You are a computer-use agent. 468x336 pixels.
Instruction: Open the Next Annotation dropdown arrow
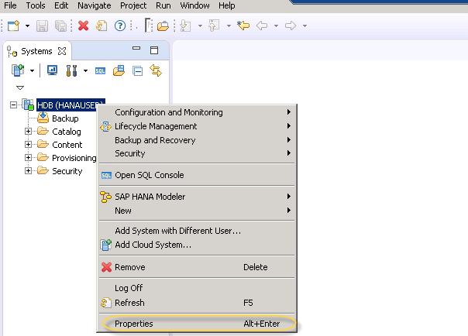(x=200, y=26)
